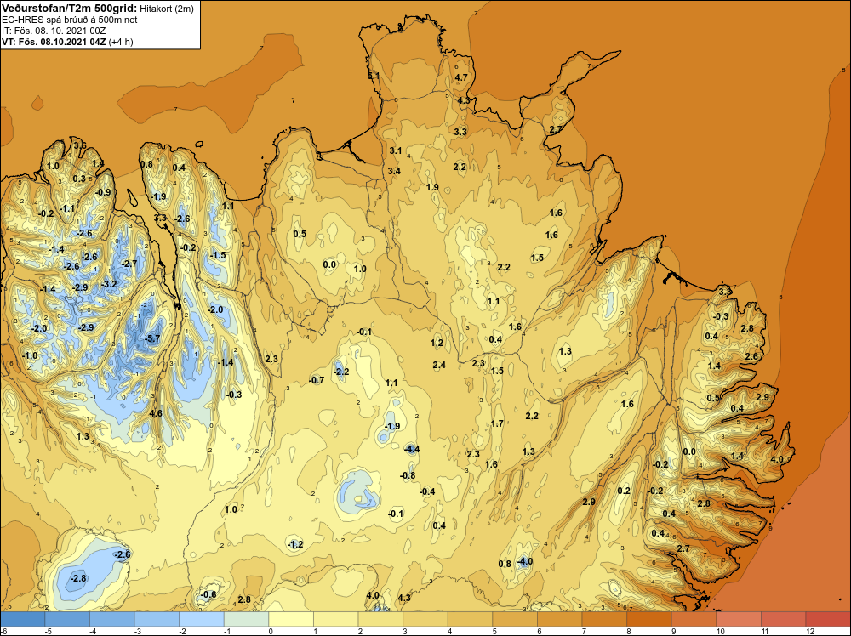Select the red swatch right of 12
Image resolution: width=851 pixels, height=636 pixels.
point(828,619)
